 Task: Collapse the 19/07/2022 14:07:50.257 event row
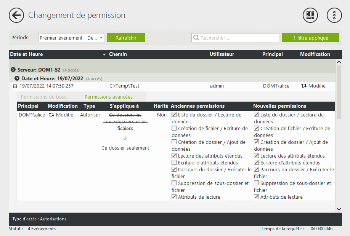[15, 86]
